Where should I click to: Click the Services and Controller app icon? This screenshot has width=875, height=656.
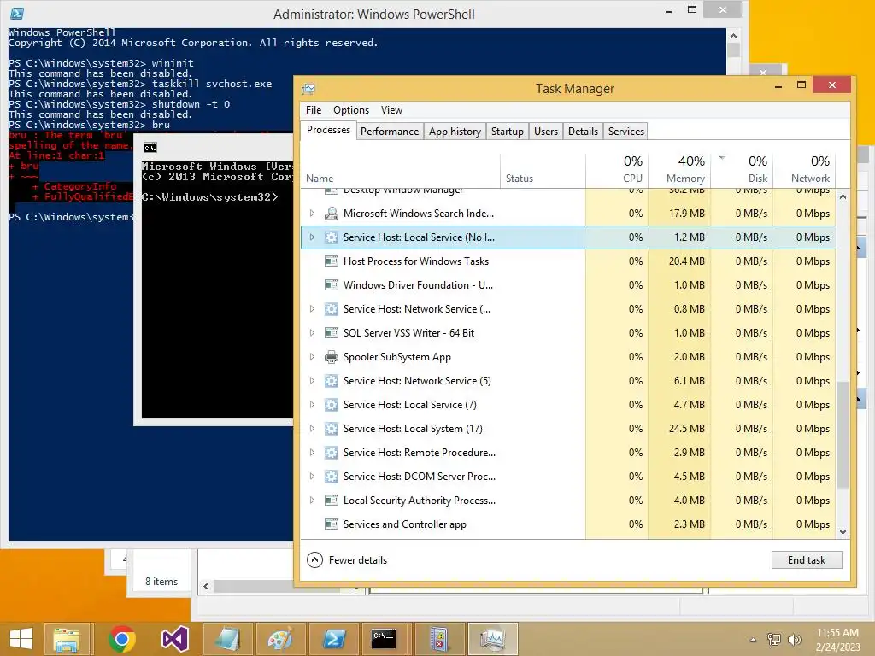coord(332,524)
